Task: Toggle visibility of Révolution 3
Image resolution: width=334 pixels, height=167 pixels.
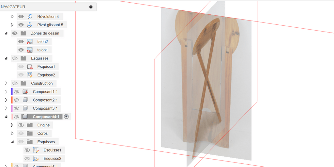Action: click(x=21, y=17)
